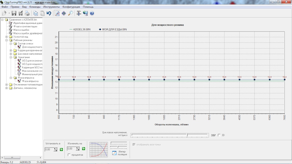Open the Help question mark icon
The height and width of the screenshot is (164, 292).
click(92, 13)
